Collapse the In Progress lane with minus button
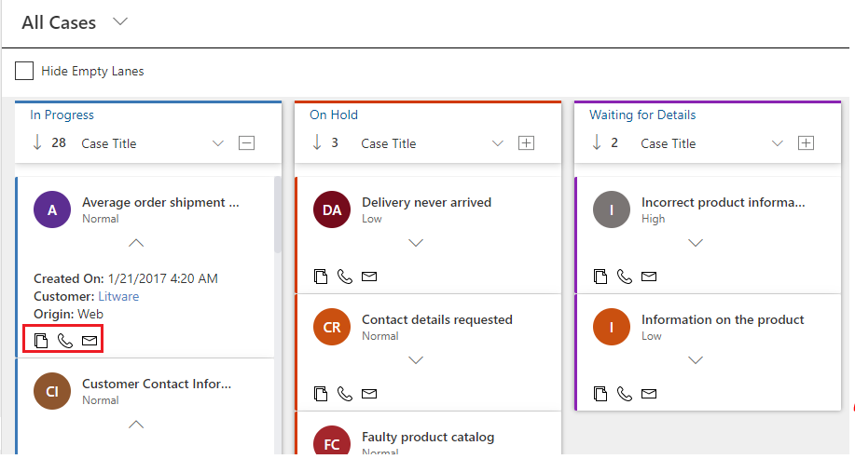 click(246, 143)
